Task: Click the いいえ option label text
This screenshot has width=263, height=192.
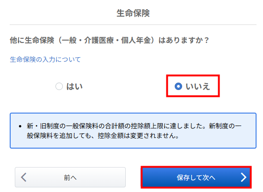Action: (197, 86)
